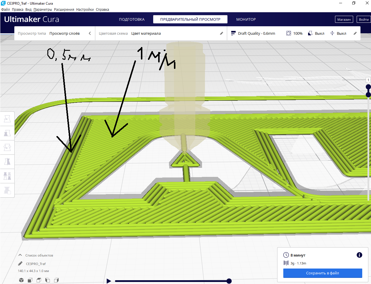This screenshot has height=284, width=371.
Task: Collapse the object list chevron
Action: pos(20,255)
